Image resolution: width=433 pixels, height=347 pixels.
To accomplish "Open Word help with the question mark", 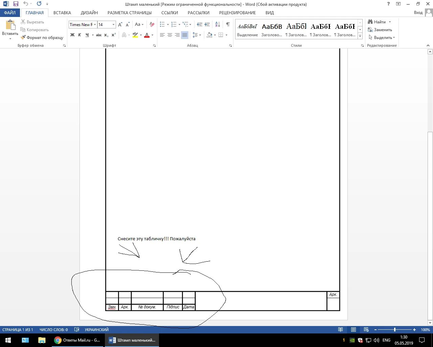I will (388, 4).
